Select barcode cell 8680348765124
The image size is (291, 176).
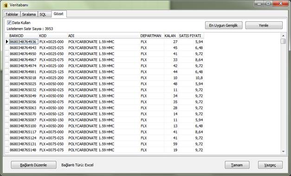pos(24,138)
